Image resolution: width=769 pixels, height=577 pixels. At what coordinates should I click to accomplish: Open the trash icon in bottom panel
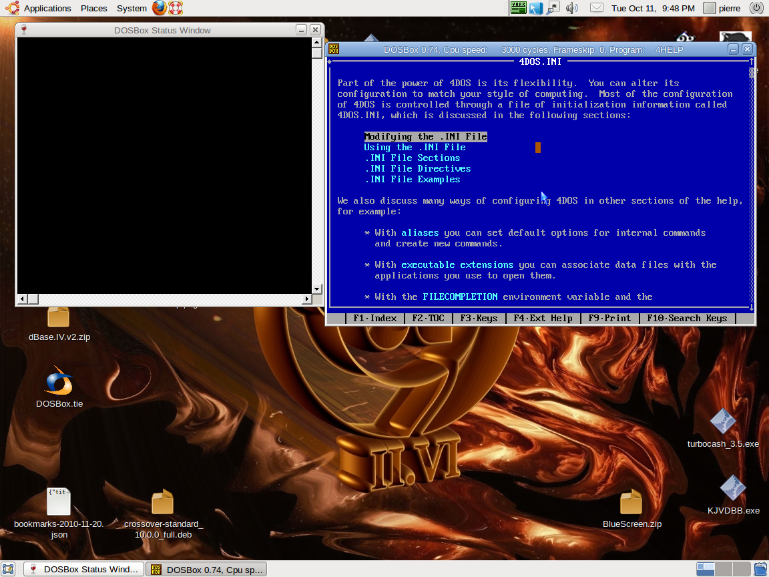761,569
